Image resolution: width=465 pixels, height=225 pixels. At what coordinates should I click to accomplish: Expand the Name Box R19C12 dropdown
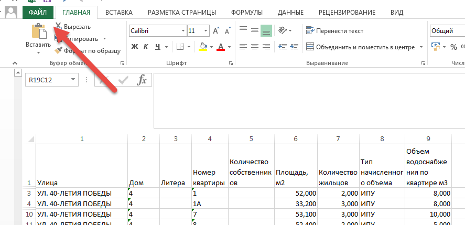pyautogui.click(x=73, y=80)
